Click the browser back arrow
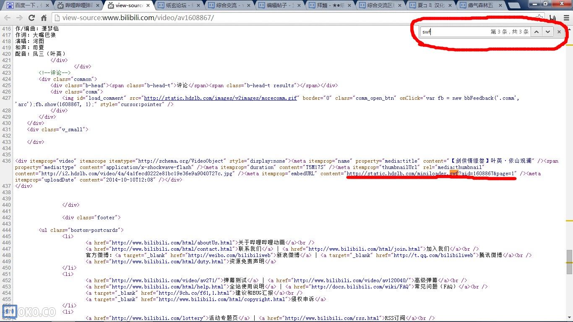The height and width of the screenshot is (322, 573). tap(7, 18)
